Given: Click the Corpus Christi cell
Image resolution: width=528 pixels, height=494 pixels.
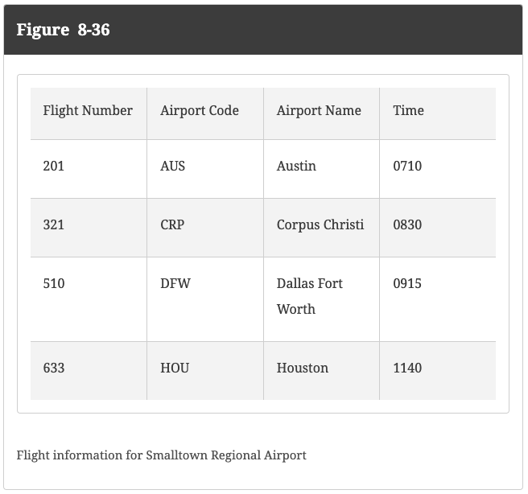Looking at the screenshot, I should tap(320, 225).
